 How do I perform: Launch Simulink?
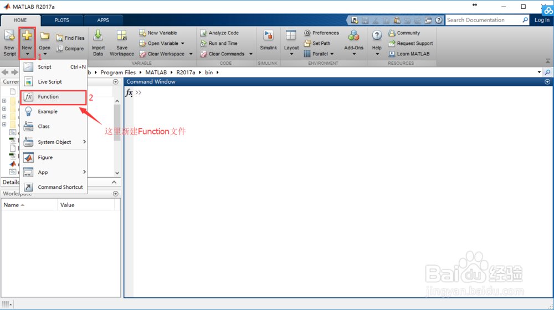(x=268, y=40)
